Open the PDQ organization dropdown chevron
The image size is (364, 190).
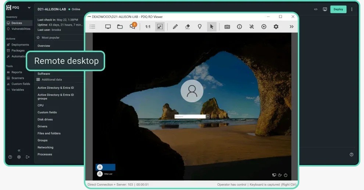pos(29,8)
